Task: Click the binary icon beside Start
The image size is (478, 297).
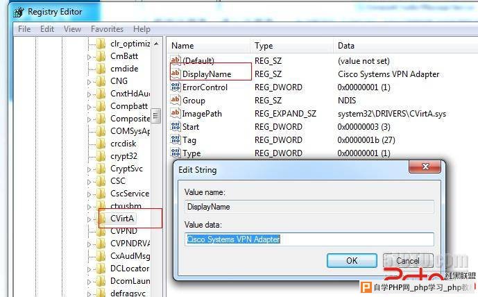Action: [176, 126]
